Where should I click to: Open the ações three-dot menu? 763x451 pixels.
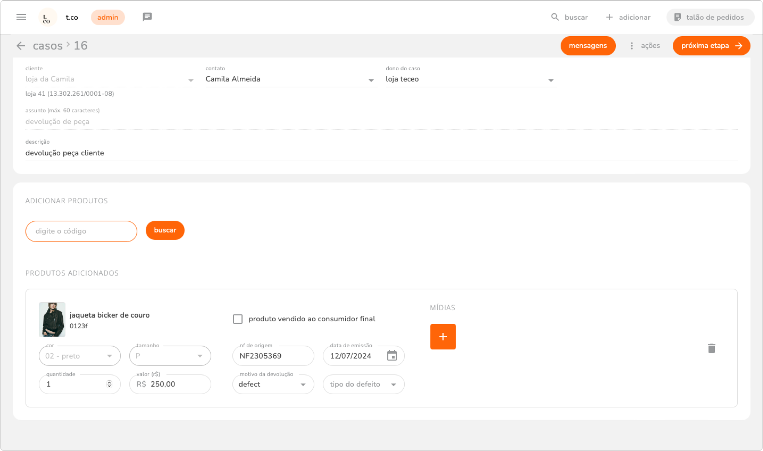click(x=632, y=46)
